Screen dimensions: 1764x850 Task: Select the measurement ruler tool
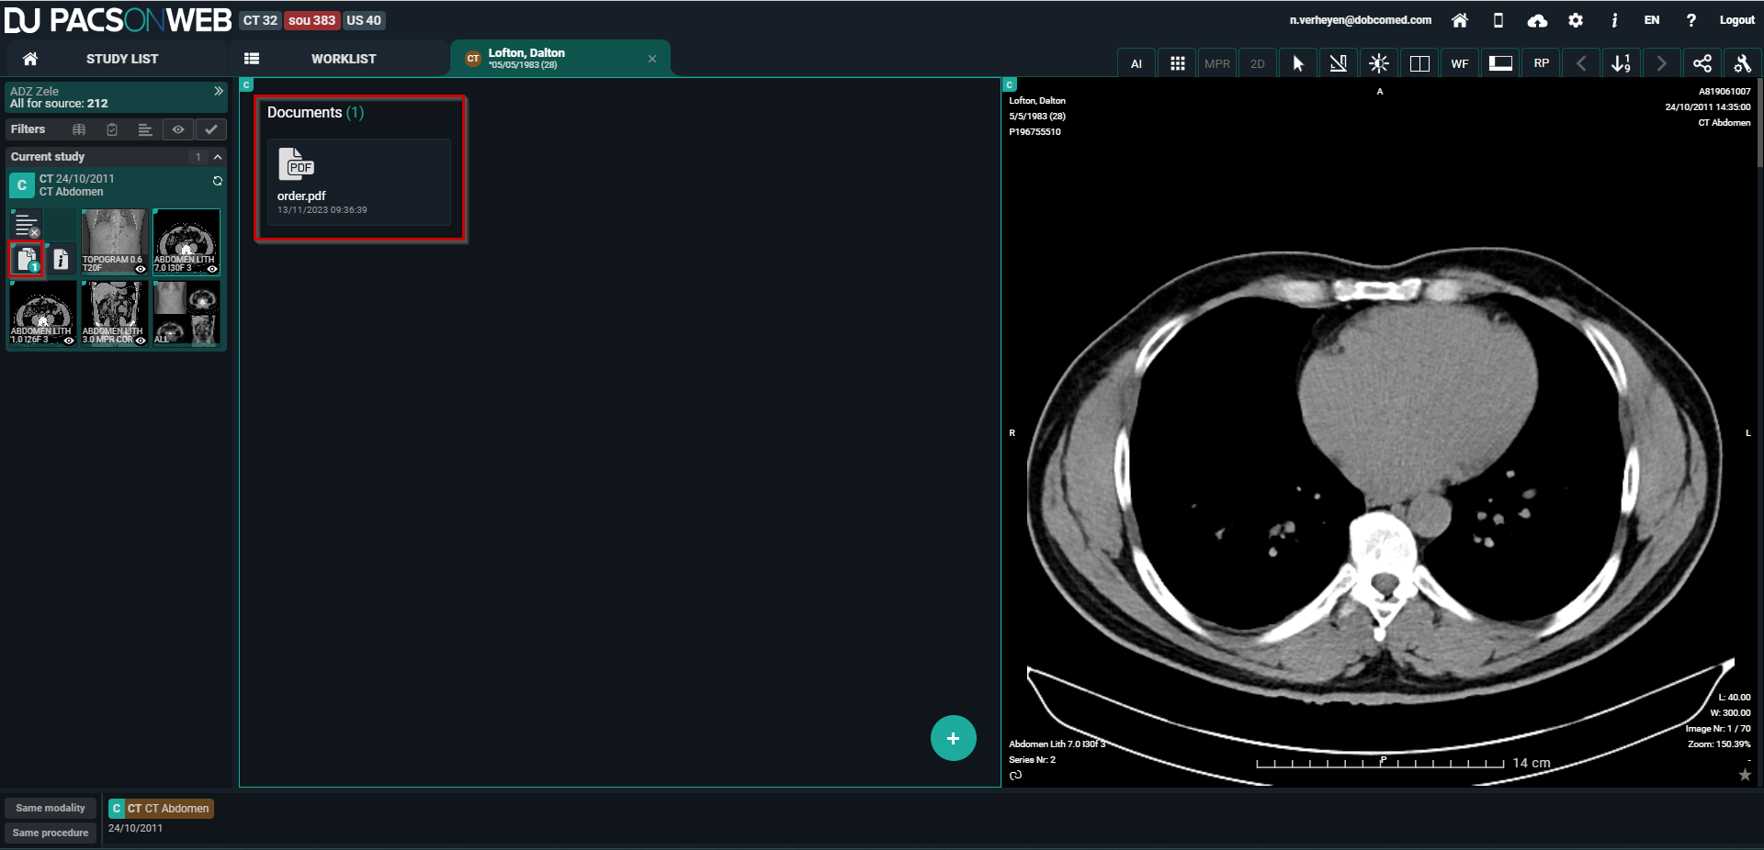click(x=1338, y=63)
